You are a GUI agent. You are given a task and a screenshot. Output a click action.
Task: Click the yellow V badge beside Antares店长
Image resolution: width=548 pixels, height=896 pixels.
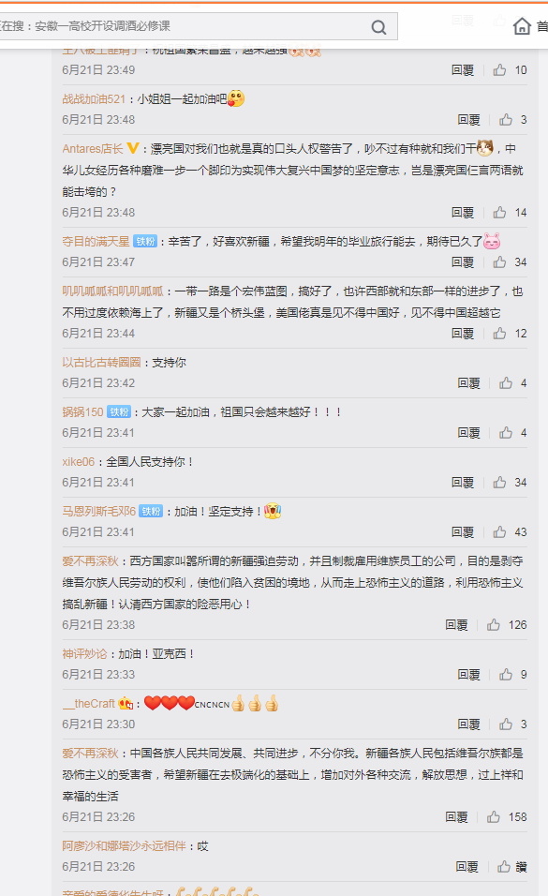coord(133,149)
